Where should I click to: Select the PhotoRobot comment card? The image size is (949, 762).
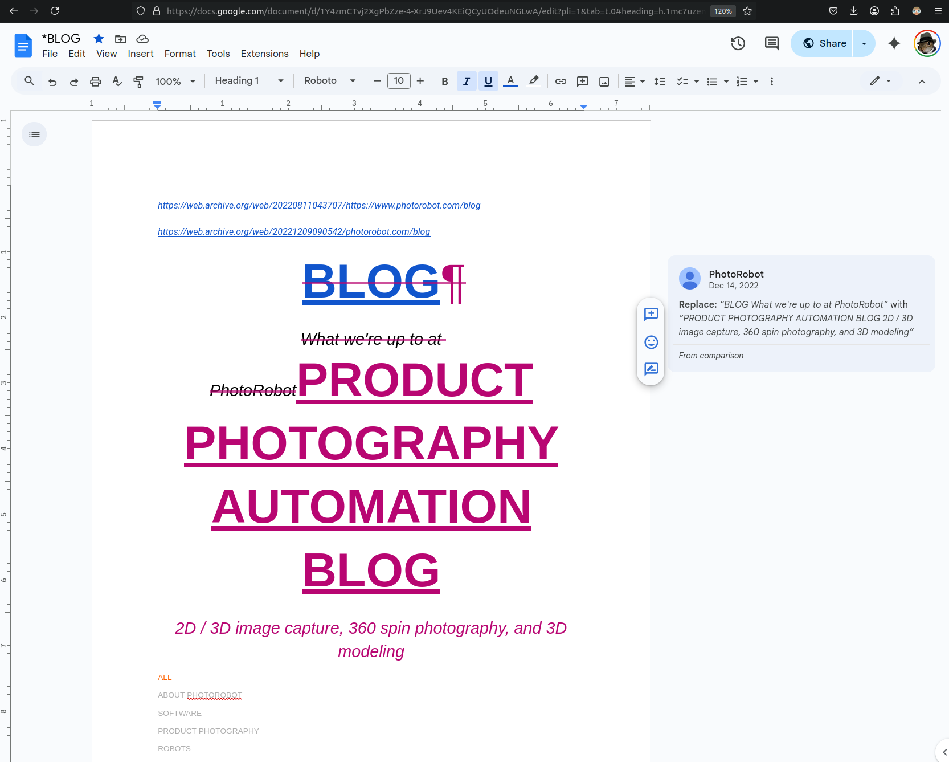801,313
